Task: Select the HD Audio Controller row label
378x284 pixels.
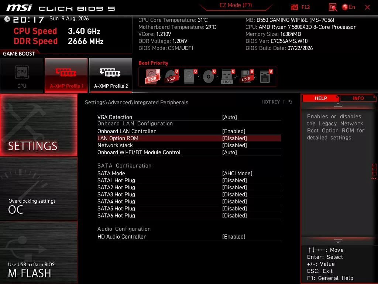Action: point(121,237)
